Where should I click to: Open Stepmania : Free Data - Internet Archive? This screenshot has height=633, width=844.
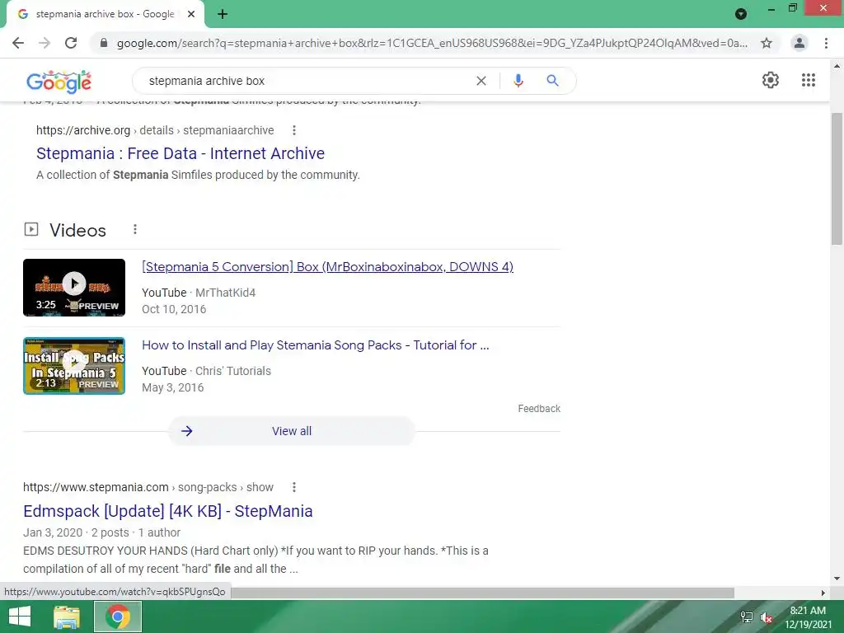click(181, 153)
